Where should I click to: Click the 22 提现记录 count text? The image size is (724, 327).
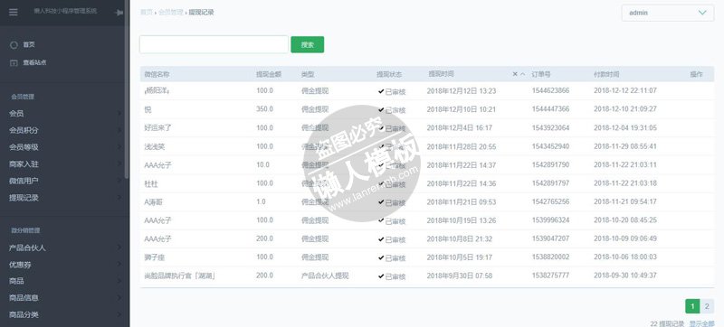tap(668, 323)
